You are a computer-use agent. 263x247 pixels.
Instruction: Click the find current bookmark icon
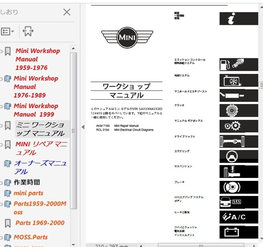point(28,31)
